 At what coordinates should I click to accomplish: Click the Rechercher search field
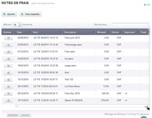pos(130,25)
